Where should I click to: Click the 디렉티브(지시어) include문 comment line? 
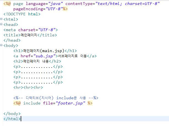[x=56, y=98]
